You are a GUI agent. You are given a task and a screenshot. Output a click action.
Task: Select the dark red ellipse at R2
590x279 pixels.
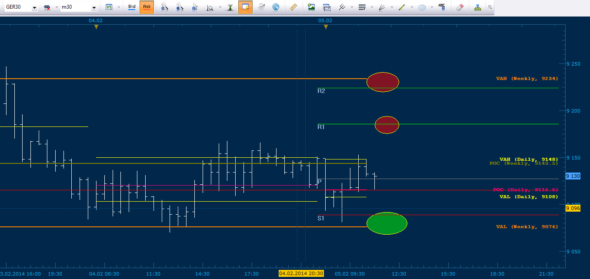383,82
